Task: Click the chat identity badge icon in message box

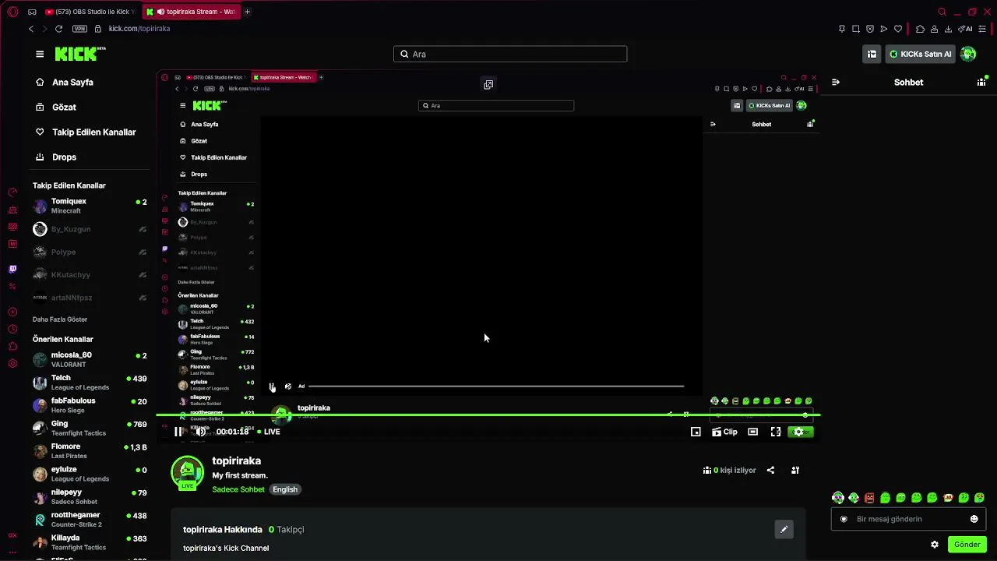Action: point(844,519)
